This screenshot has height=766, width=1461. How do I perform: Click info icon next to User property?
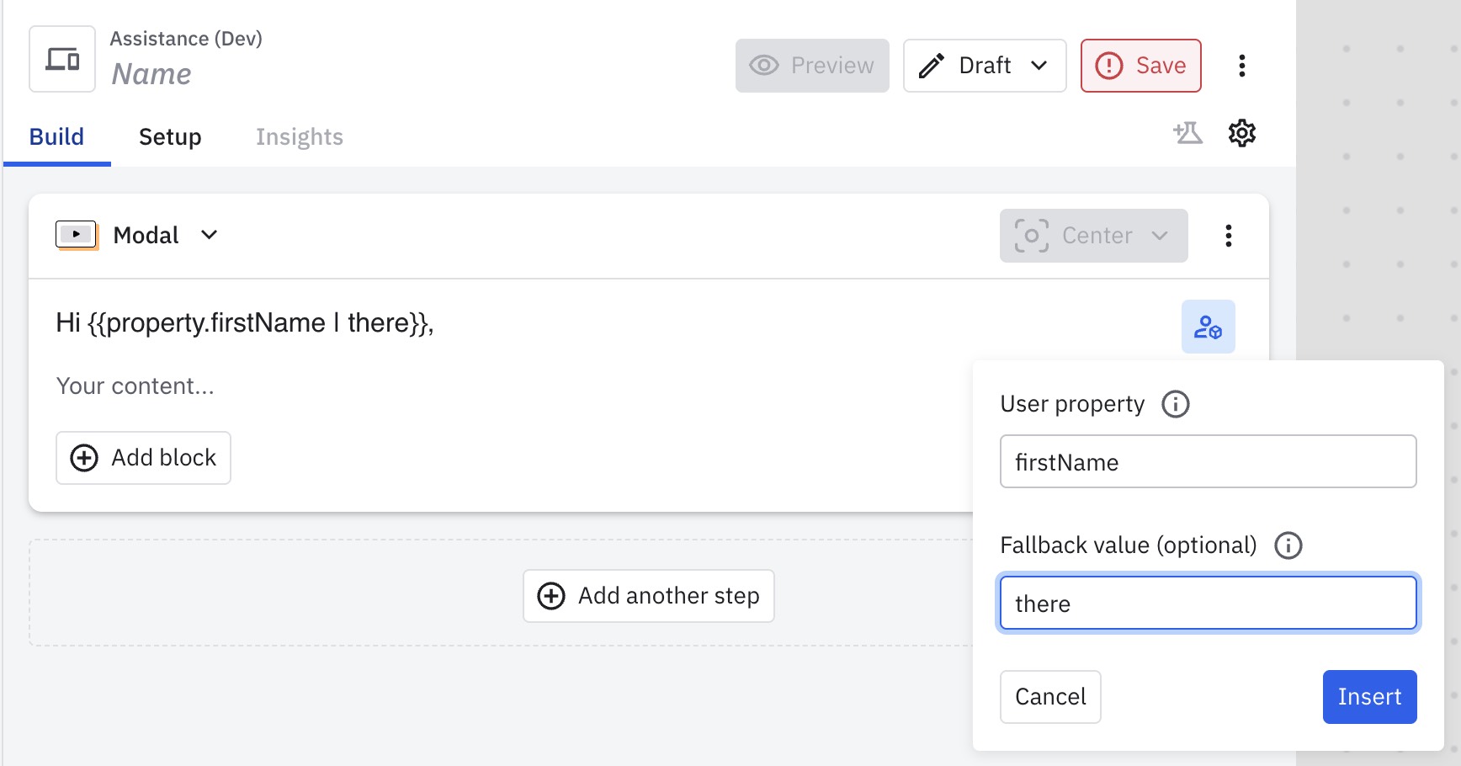pyautogui.click(x=1175, y=404)
